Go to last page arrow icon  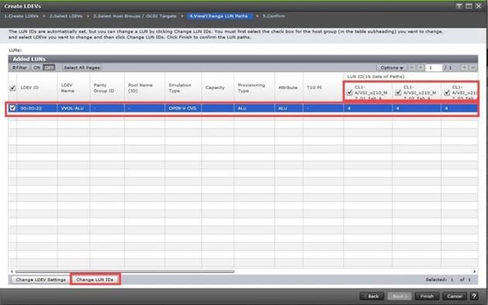tap(473, 67)
